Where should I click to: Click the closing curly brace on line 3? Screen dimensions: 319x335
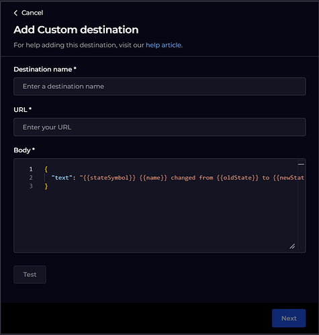coord(46,186)
